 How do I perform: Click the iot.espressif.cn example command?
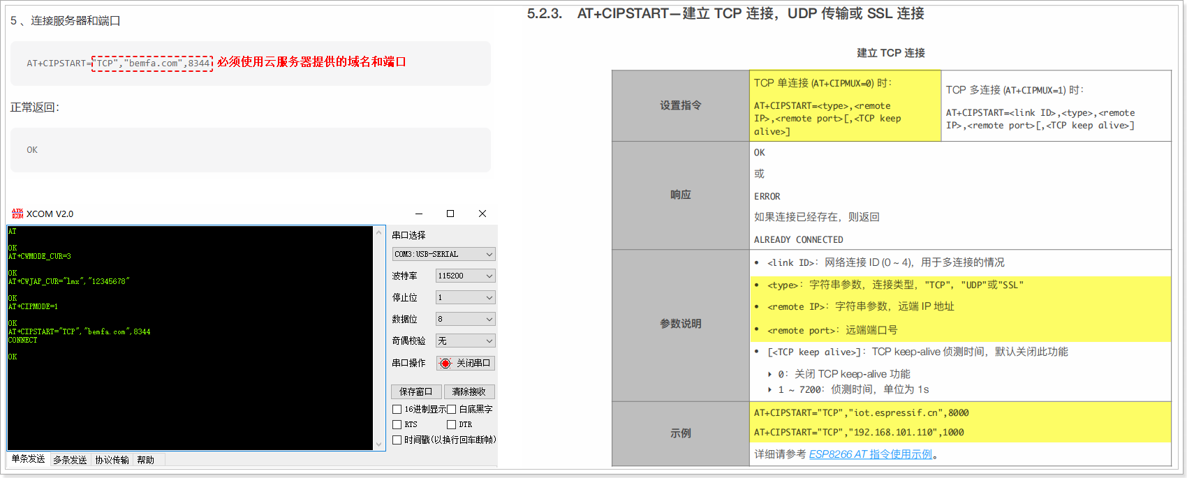tap(861, 412)
